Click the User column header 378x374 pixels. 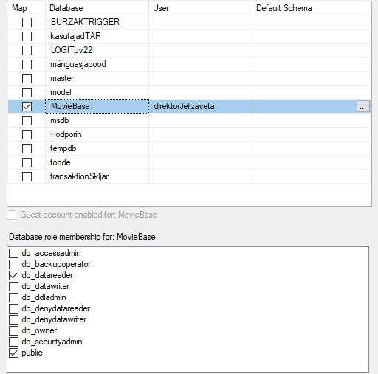[x=200, y=8]
